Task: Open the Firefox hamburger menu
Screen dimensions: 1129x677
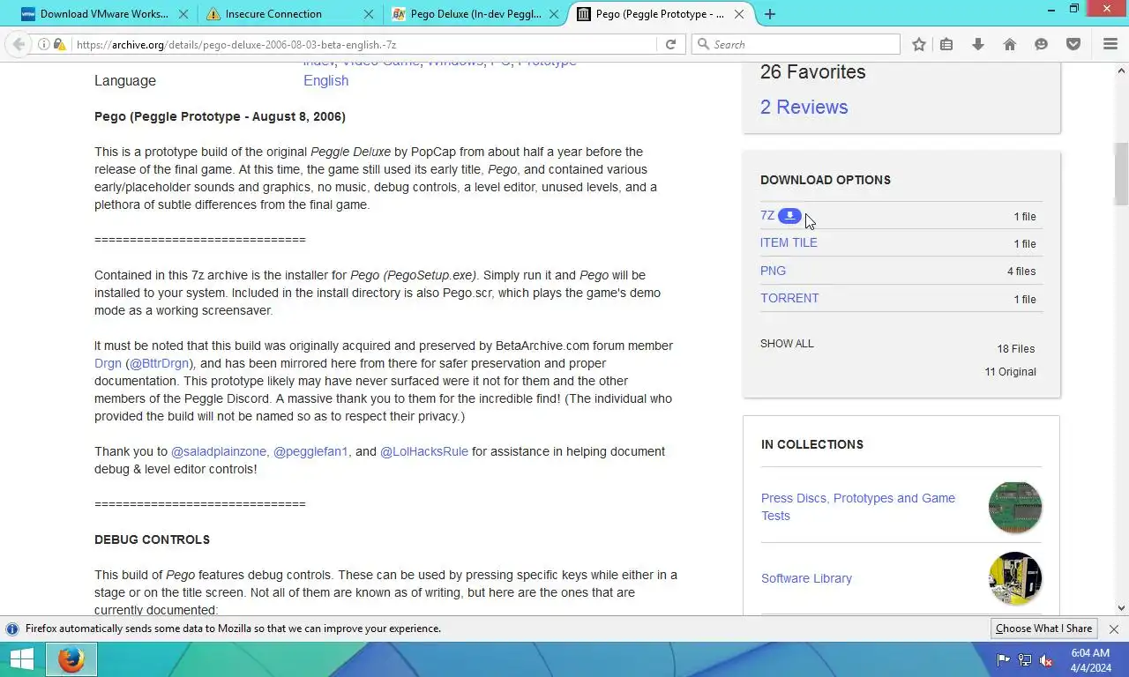Action: [1110, 44]
